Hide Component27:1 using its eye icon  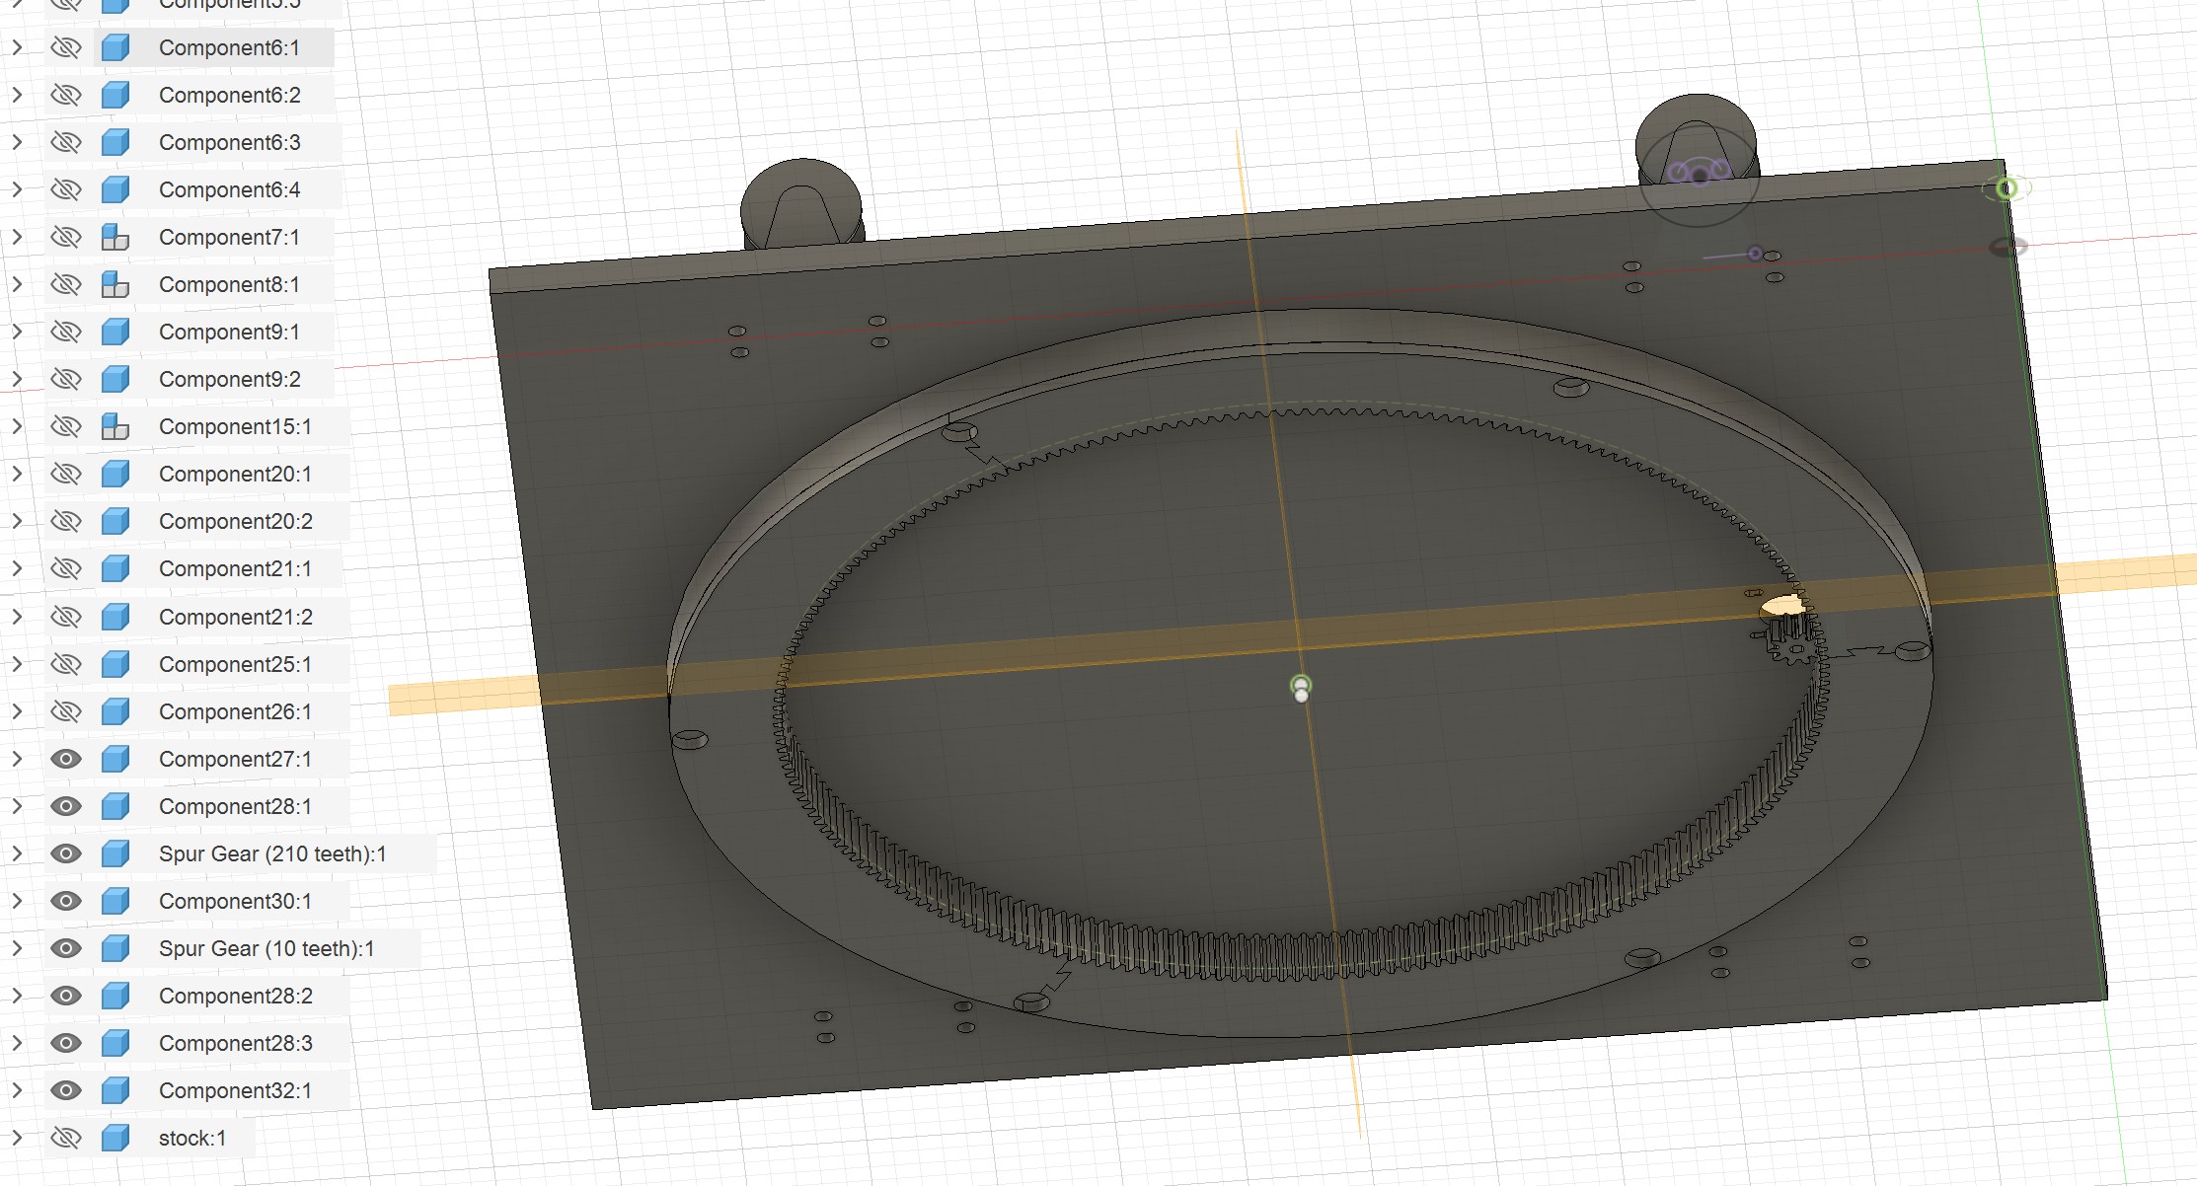point(66,759)
